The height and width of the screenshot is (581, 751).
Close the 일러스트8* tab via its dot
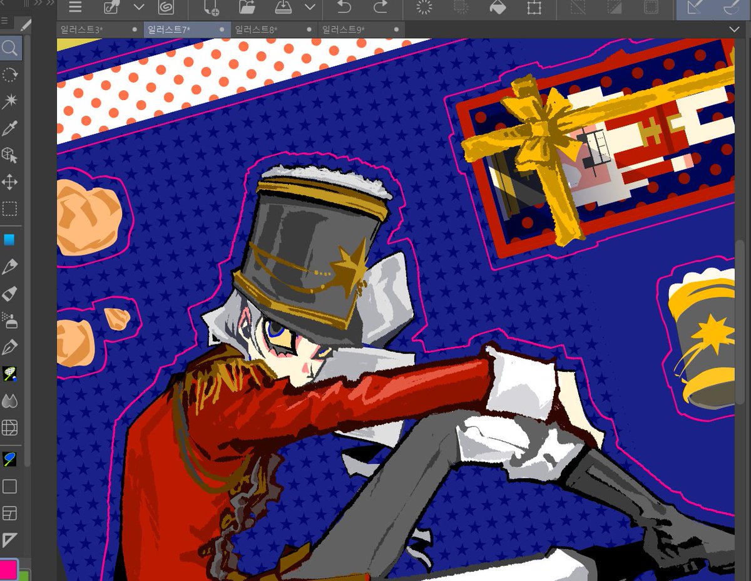click(309, 29)
